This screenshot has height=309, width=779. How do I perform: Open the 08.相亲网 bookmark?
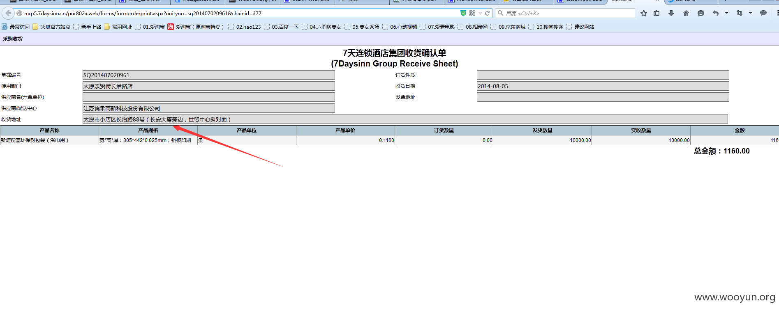point(473,27)
